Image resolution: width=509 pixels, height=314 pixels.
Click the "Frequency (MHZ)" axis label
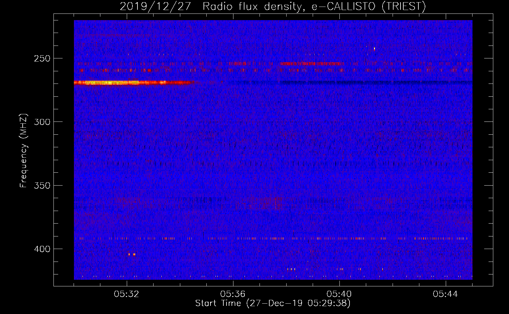[24, 151]
